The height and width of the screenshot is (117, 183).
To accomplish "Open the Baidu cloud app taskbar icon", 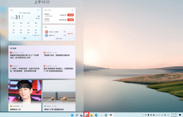I will point(101,115).
